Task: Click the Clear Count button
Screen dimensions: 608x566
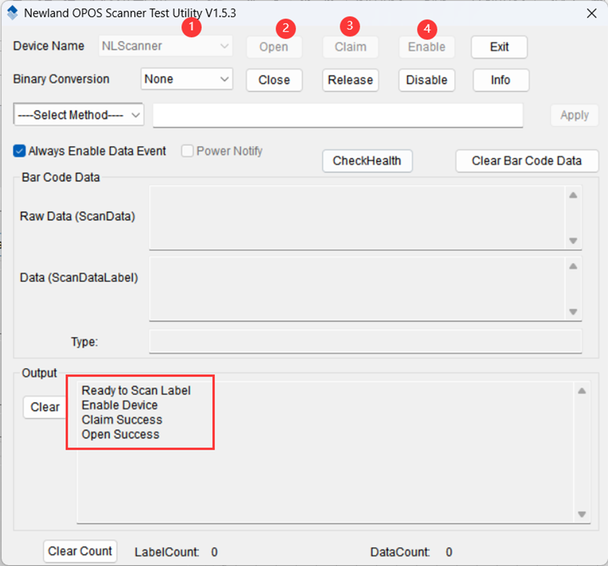Action: coord(80,551)
